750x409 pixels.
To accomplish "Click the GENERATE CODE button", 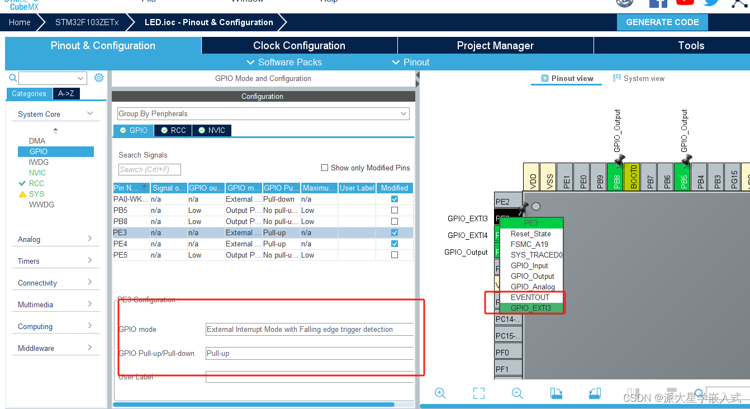I will point(662,22).
